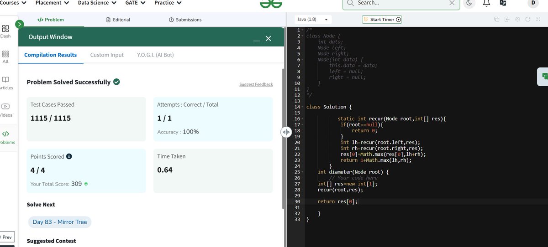Screen dimensions: 548x247
Task: Clear the search box with X
Action: 452,3
